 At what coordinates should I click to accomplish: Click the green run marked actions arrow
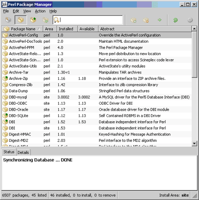tap(159, 20)
